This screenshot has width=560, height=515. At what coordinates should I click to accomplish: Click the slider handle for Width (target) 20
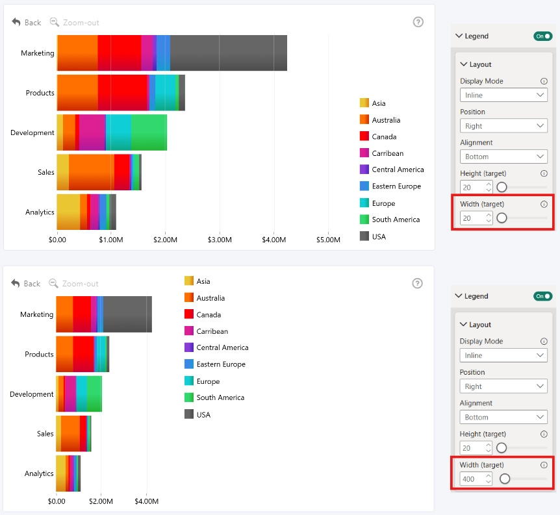tap(502, 218)
